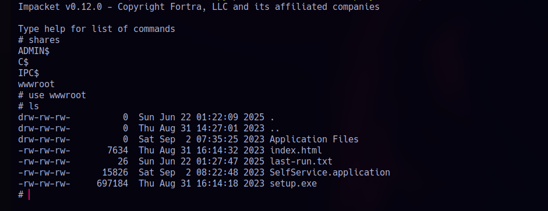Click the Impacket v0.12.0 banner text
Viewport: 548px width, 211px height.
199,6
